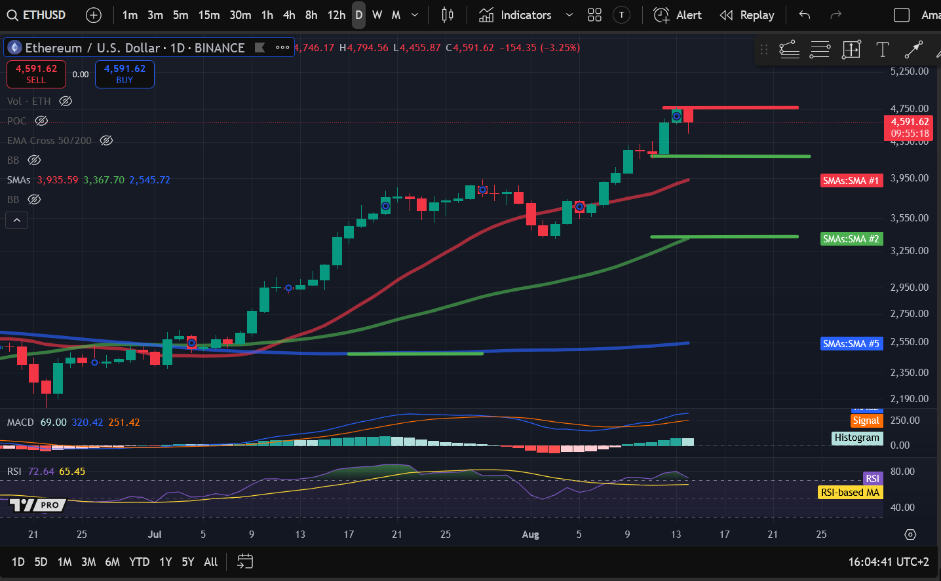Select horizontal lines drawing tool

820,50
